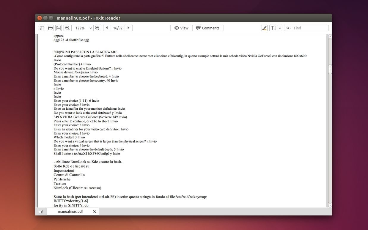This screenshot has height=230, width=368.
Task: Select the text selection tool
Action: (273, 28)
